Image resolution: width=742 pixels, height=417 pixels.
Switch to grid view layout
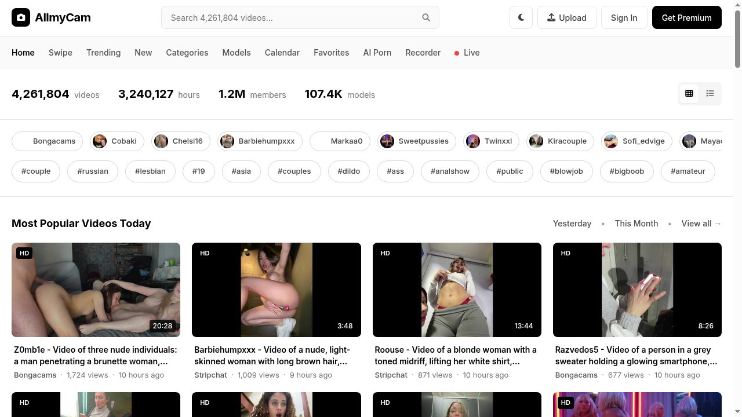[x=689, y=93]
